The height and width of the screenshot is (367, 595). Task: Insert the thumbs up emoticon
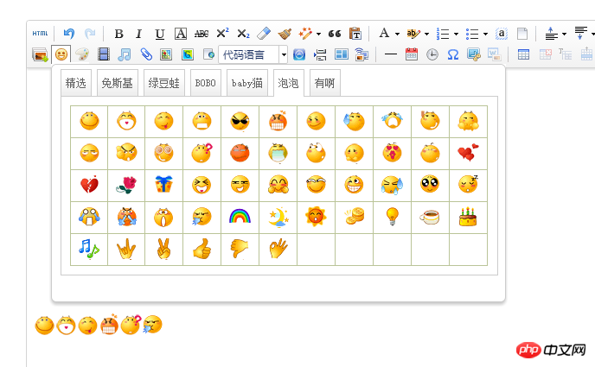point(202,250)
